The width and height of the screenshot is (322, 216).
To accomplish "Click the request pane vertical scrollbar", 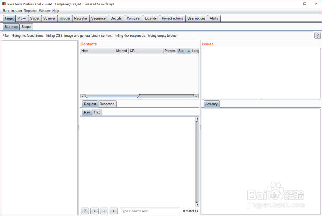I will (197, 162).
